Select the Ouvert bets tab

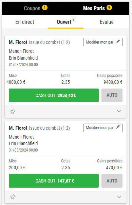click(65, 22)
